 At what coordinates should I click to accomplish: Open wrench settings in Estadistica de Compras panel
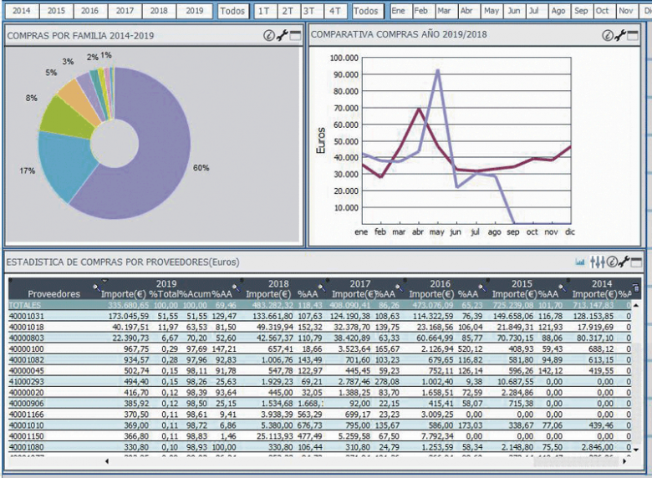click(x=624, y=262)
